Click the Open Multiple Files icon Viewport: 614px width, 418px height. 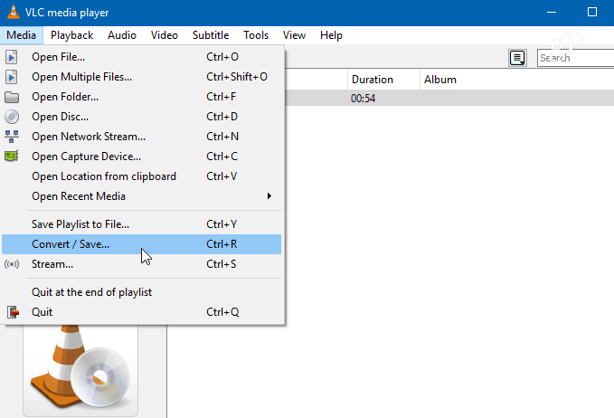click(12, 77)
